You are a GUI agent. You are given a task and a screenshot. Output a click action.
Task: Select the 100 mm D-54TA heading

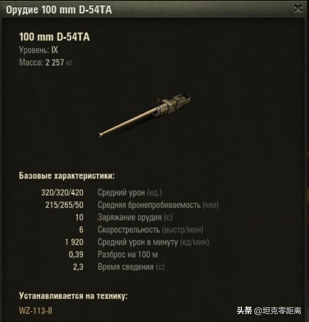point(54,37)
